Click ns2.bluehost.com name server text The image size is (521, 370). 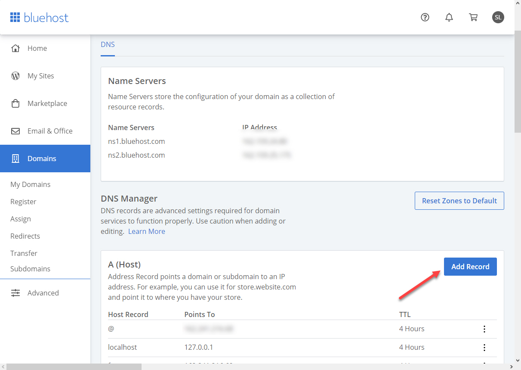click(136, 155)
